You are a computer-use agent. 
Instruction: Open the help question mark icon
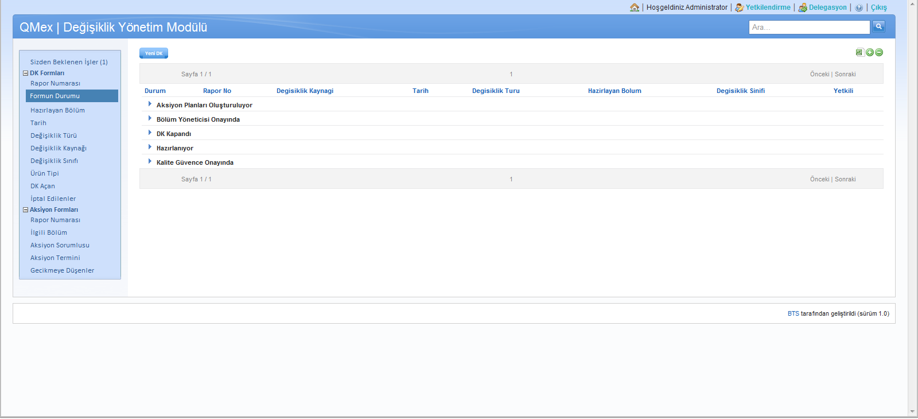[x=859, y=7]
